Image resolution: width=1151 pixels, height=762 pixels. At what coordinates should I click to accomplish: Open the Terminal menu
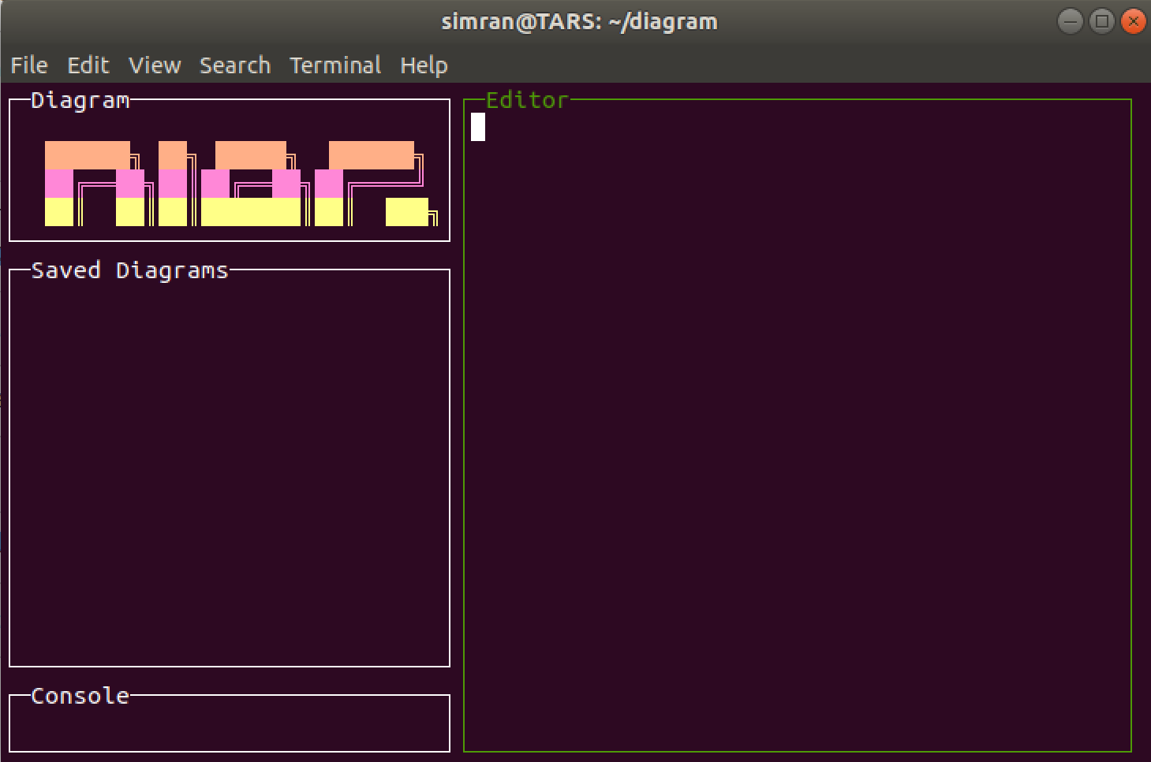pos(335,65)
